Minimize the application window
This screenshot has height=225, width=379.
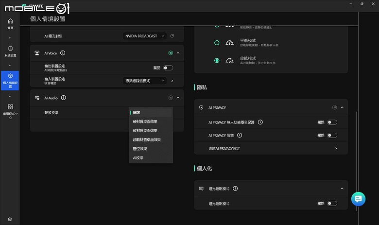click(351, 4)
